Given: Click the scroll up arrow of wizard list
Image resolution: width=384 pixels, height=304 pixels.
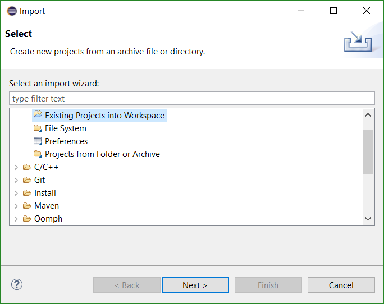Looking at the screenshot, I should point(368,115).
